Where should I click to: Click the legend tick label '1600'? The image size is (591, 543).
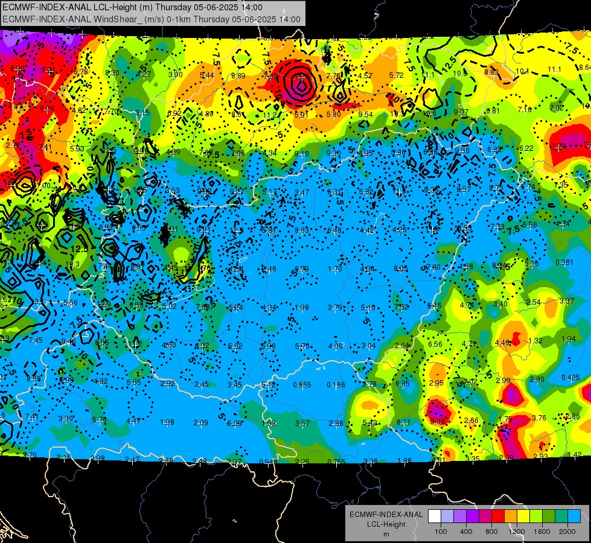tap(541, 532)
